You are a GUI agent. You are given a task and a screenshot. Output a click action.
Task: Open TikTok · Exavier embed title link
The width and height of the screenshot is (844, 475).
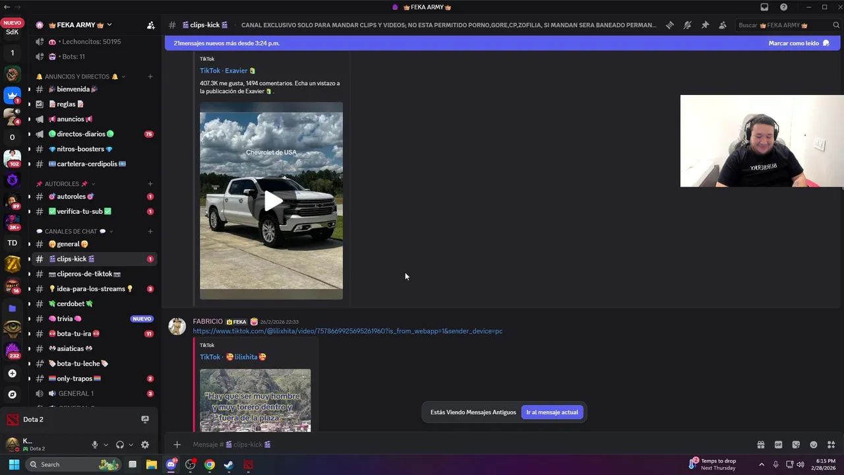[x=227, y=71]
